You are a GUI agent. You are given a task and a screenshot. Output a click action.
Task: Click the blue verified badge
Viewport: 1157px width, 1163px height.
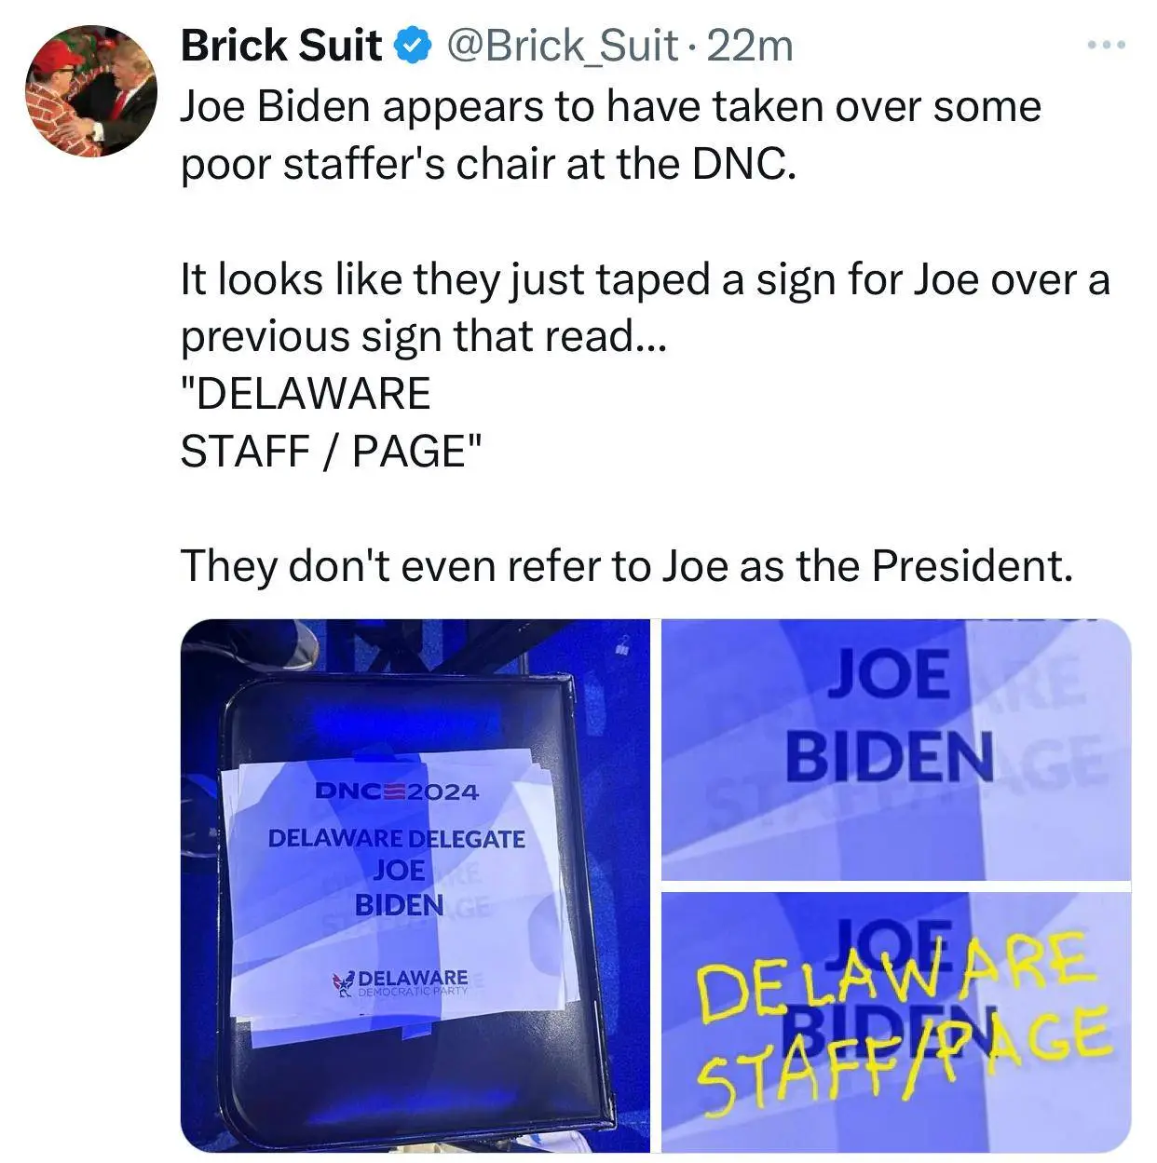tap(414, 46)
